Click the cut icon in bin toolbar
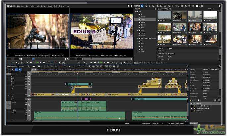The height and width of the screenshot is (136, 227). [165, 6]
